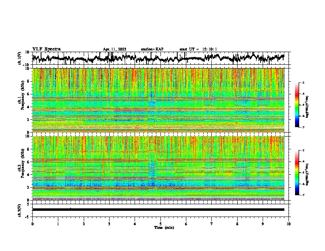The width and height of the screenshot is (325, 251).
Task: Click the "VLF Spectra" plot title
Action: coord(46,49)
